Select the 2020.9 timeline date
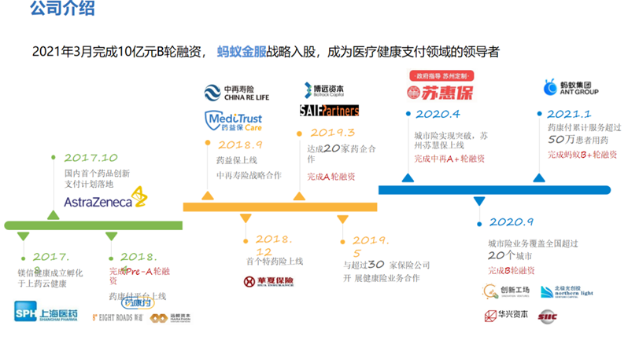Screen dimensions: 639x344 pos(511,222)
